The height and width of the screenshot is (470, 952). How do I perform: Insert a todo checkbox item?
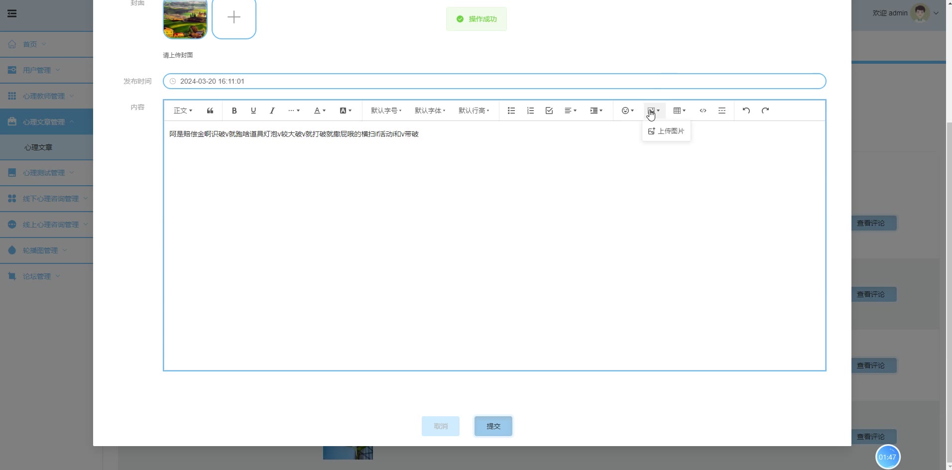point(549,111)
